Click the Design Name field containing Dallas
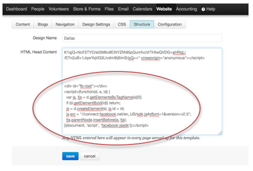Viewport: 253px width, 171px height. tap(142, 38)
